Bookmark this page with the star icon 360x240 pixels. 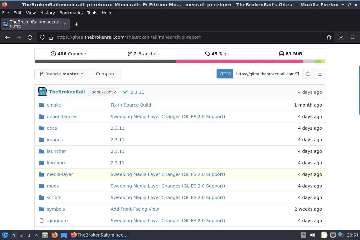(329, 37)
